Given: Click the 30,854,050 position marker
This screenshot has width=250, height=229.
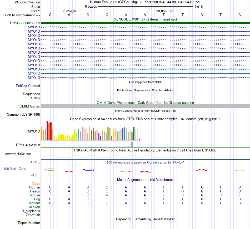Looking at the screenshot, I should point(165,11).
